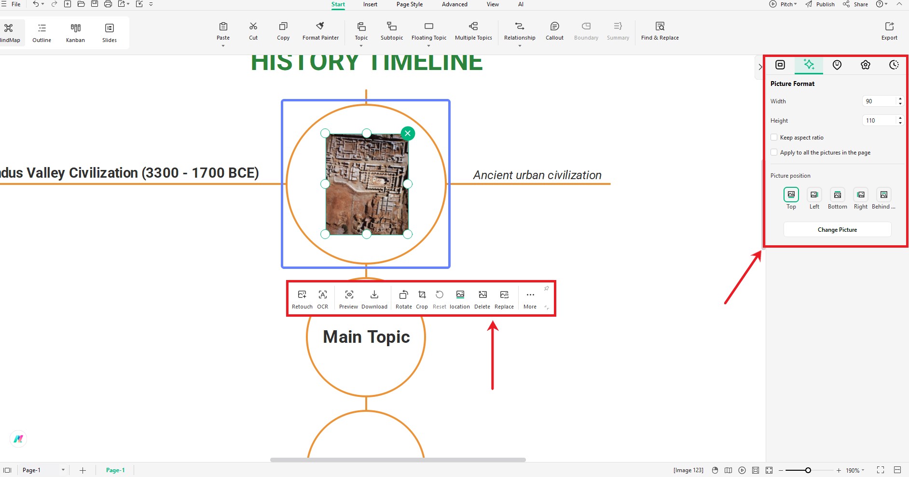Screen dimensions: 909x477
Task: Open the clipart panel tab
Action: [866, 65]
